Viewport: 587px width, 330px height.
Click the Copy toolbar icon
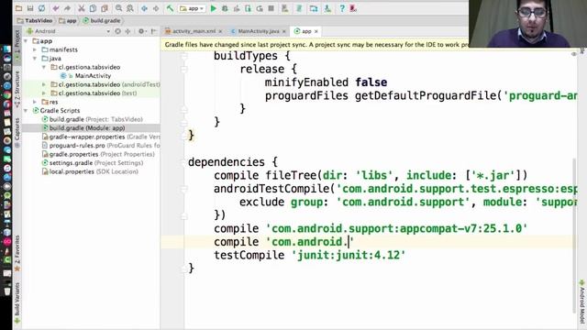[x=93, y=8]
